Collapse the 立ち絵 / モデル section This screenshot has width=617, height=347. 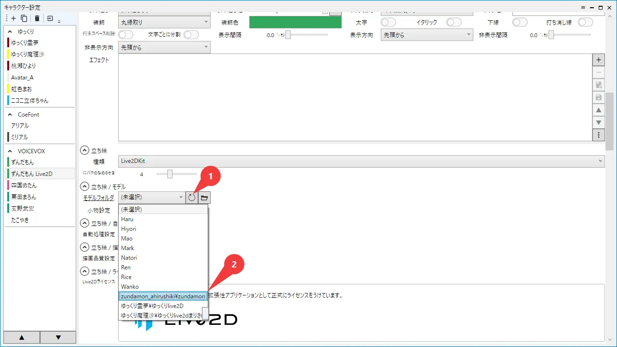(84, 186)
